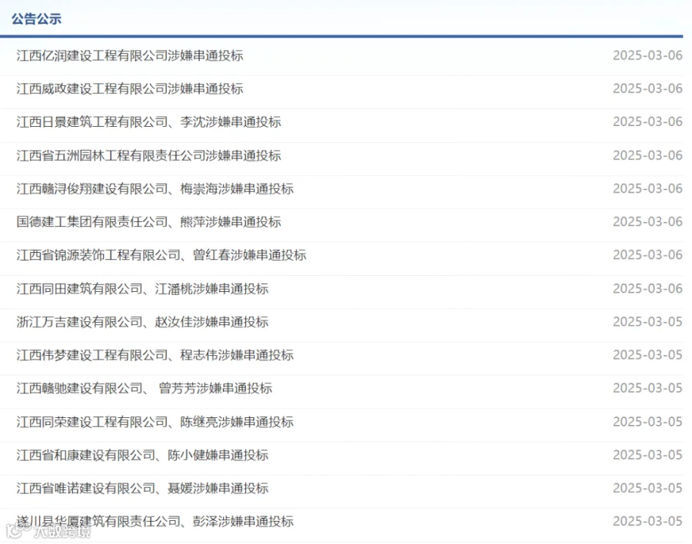Select date 2025-03-05 on 遂川县华厦 row

point(647,522)
